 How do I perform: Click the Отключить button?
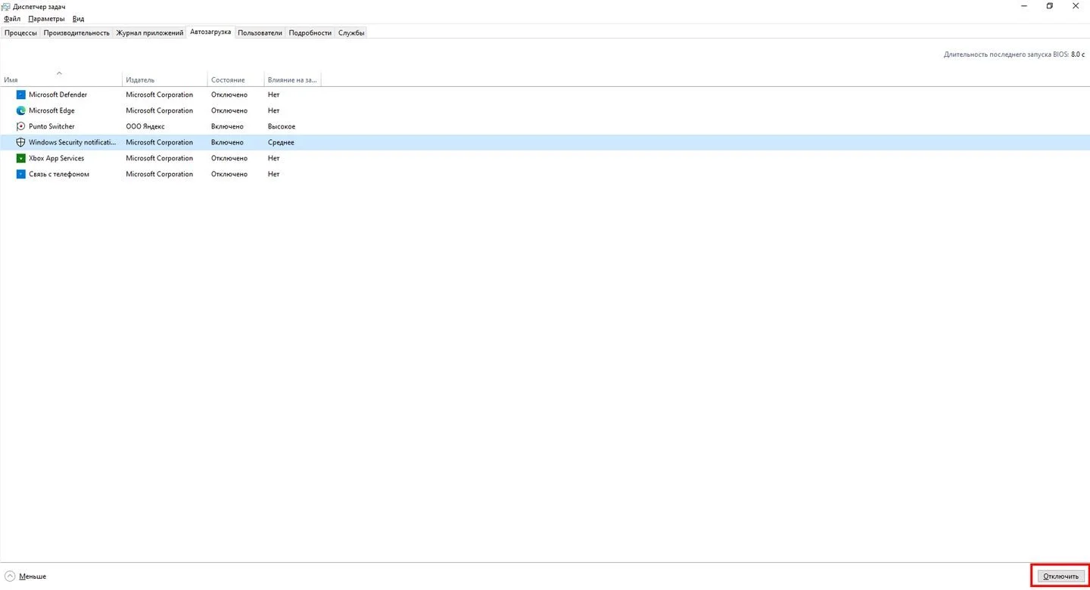point(1060,576)
